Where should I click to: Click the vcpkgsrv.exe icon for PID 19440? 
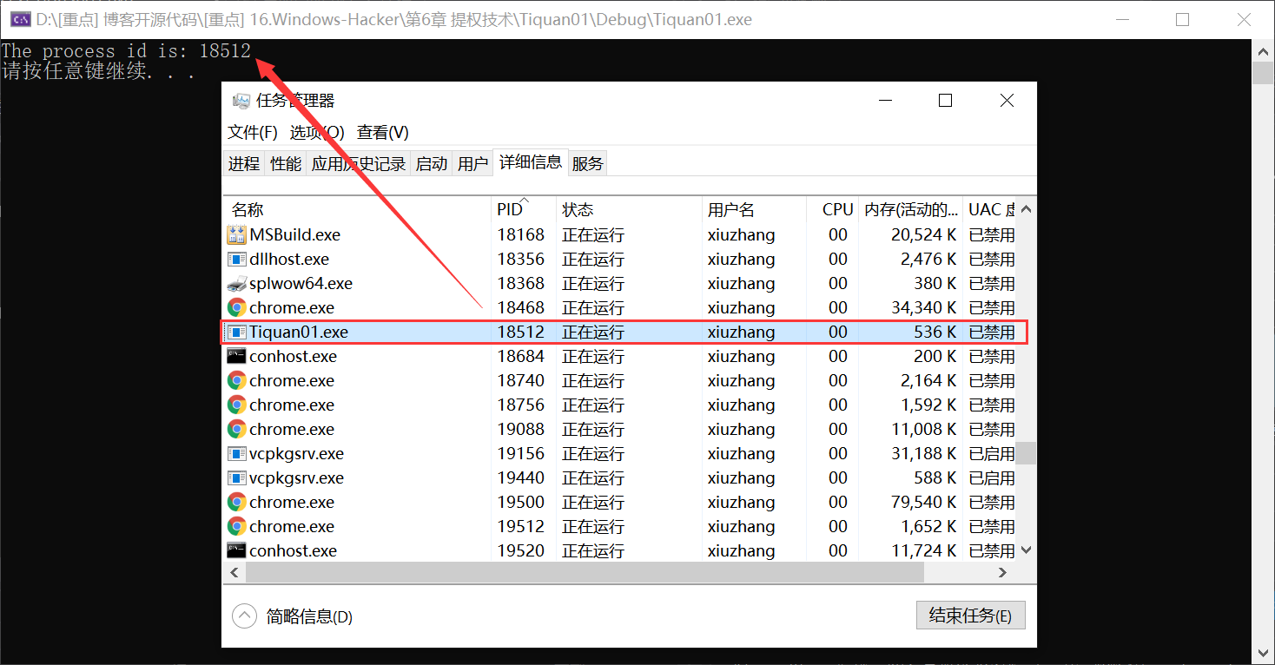236,477
